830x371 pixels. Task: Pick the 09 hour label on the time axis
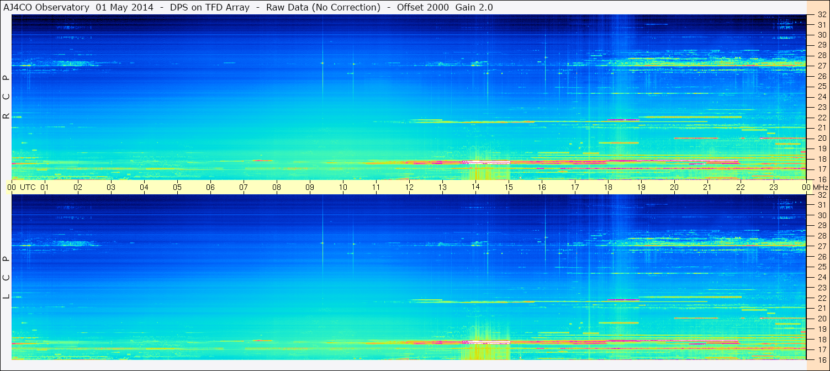[x=310, y=187]
